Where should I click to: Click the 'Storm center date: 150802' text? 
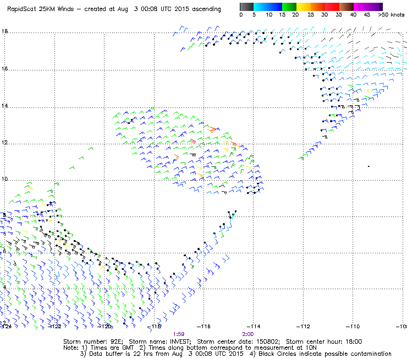[239, 341]
